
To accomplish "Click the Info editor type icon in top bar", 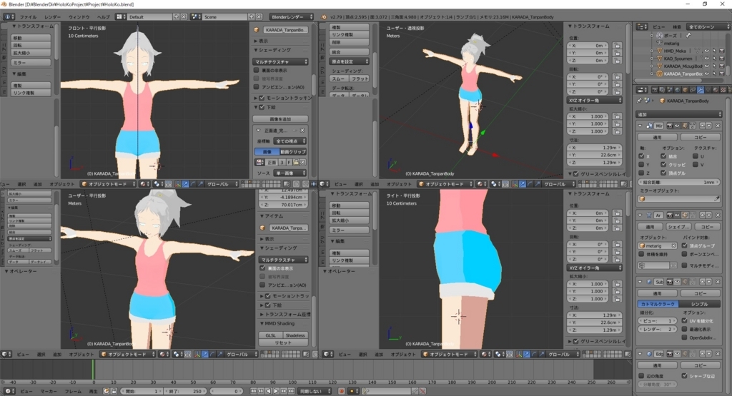I will [9, 17].
